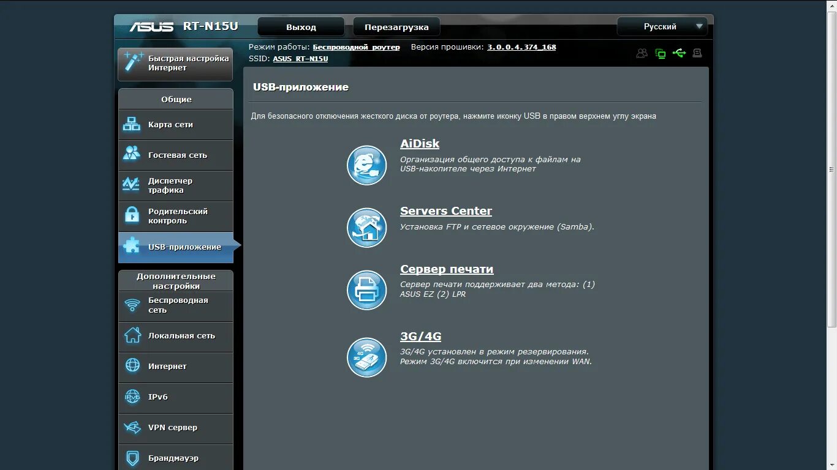
Task: Select USB-приложение menu item
Action: click(x=176, y=247)
